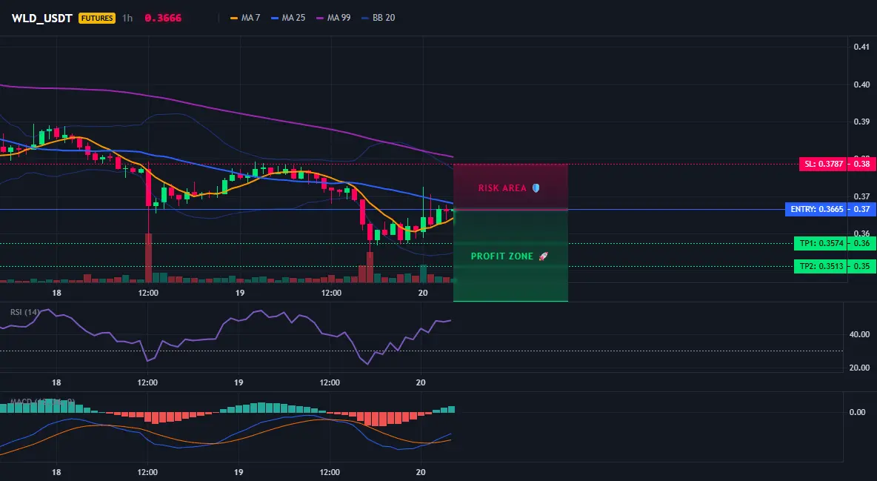The height and width of the screenshot is (481, 877).
Task: Click date 20 on MACD panel time axis
Action: coord(421,472)
